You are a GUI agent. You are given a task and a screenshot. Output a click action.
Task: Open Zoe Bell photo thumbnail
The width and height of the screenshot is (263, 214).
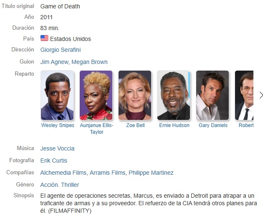135,95
